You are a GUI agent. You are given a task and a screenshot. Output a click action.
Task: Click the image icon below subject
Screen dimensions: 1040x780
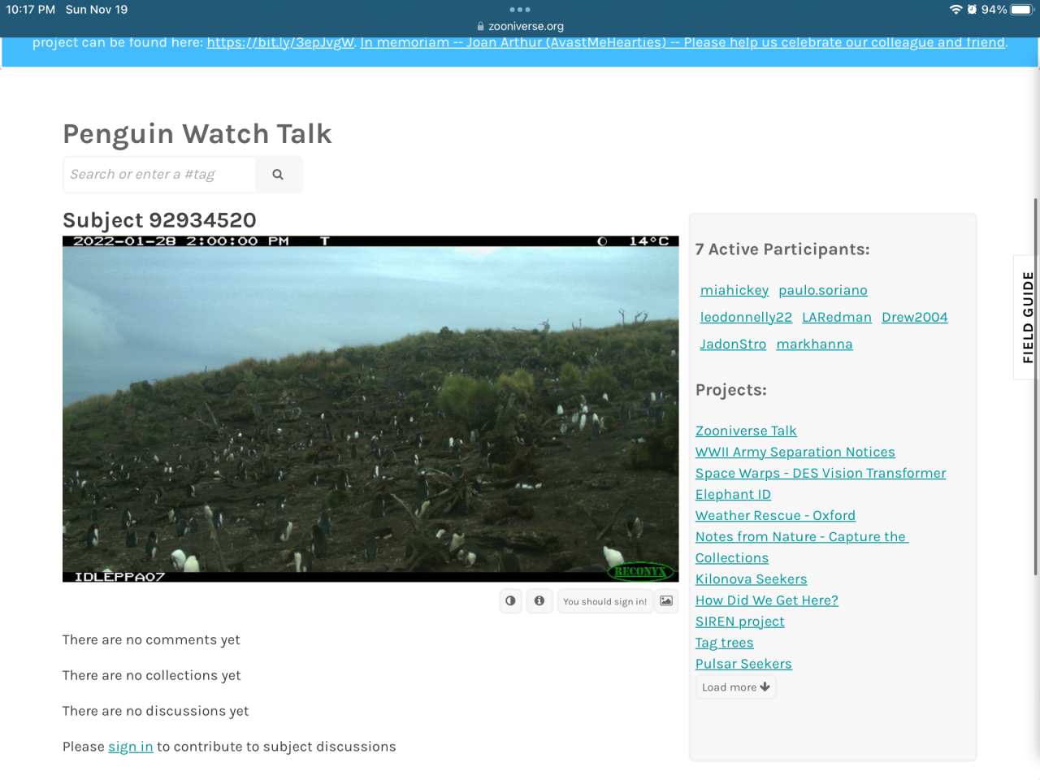click(x=666, y=601)
